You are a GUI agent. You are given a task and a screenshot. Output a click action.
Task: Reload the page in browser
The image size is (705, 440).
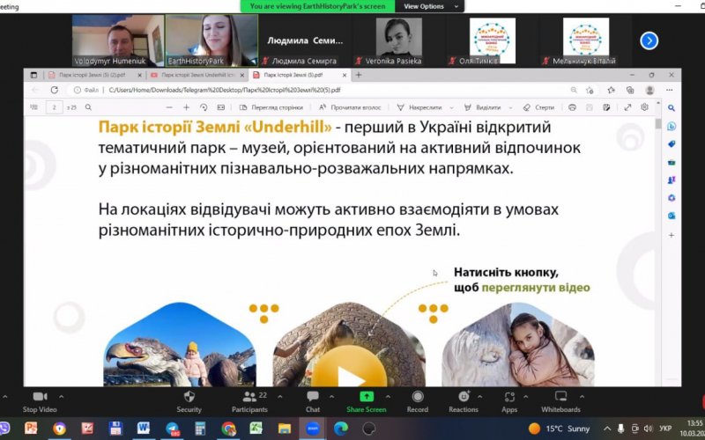pos(55,90)
